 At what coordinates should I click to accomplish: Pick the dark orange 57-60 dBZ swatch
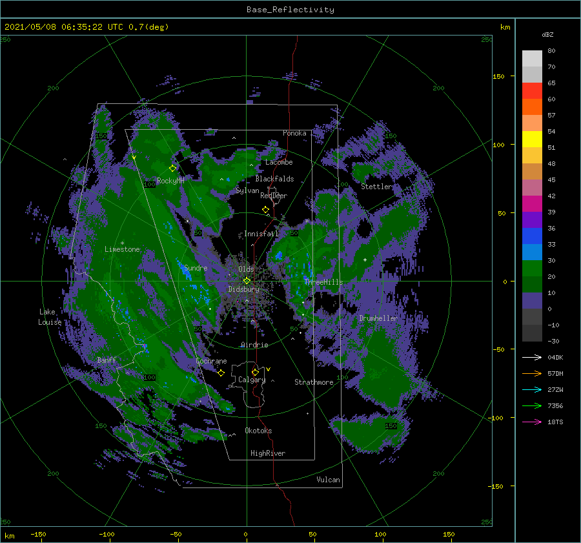(532, 107)
